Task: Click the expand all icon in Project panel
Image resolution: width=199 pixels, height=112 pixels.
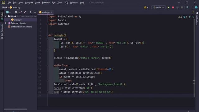Action: click(x=21, y=12)
